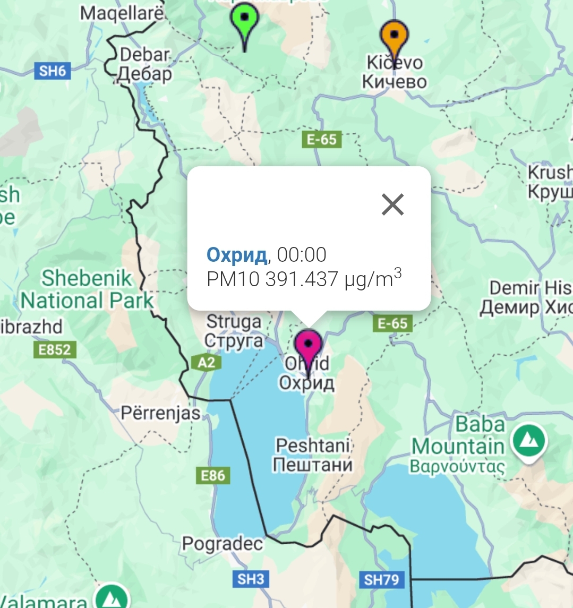Viewport: 573px width, 608px height.
Task: Click the E86 road badge
Action: pyautogui.click(x=213, y=475)
